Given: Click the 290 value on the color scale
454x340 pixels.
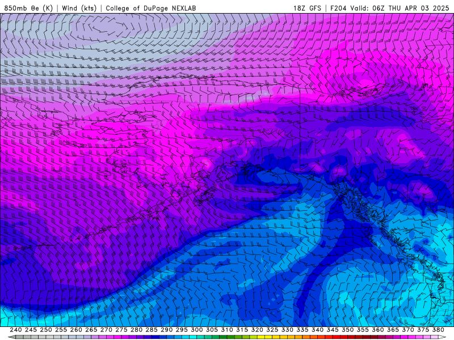Looking at the screenshot, I should tap(166, 330).
